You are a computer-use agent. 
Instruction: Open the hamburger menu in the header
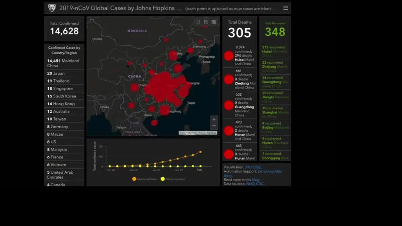click(x=285, y=8)
